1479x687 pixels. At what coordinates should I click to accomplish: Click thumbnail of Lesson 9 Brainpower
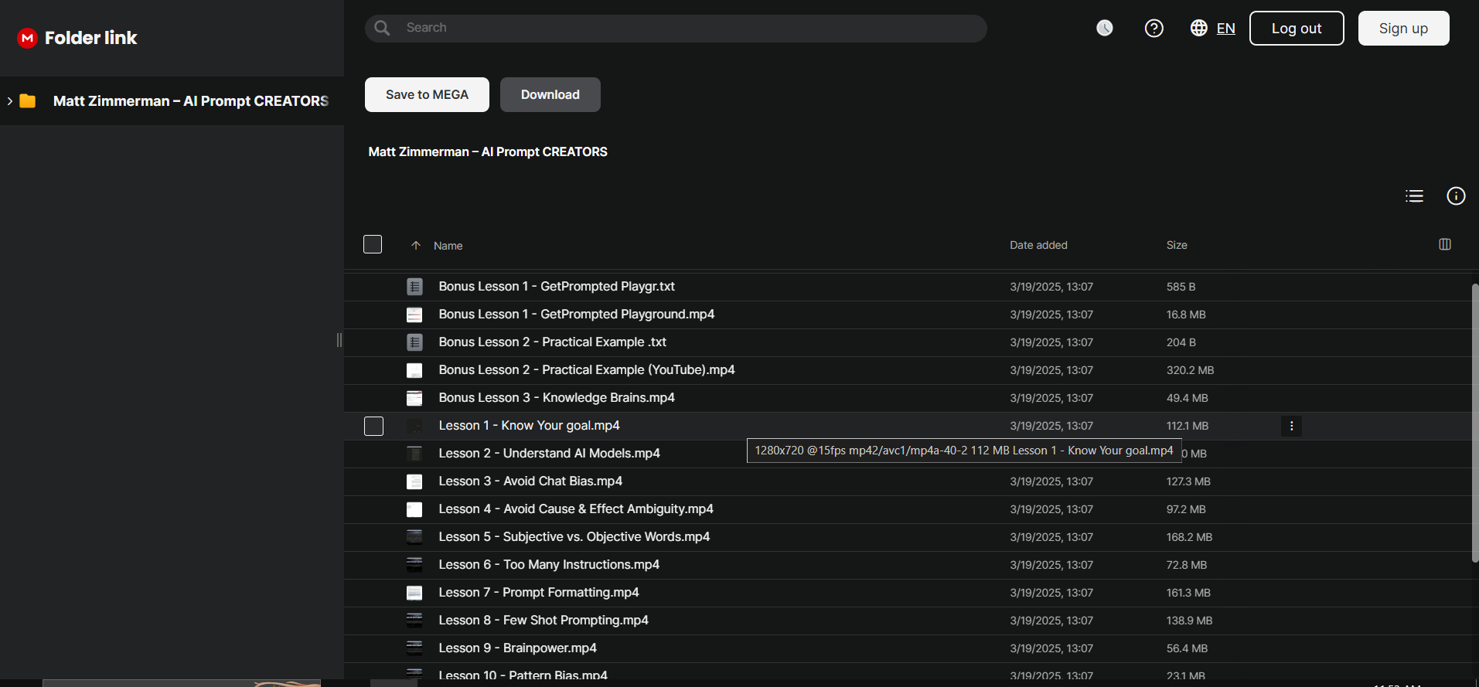[414, 648]
